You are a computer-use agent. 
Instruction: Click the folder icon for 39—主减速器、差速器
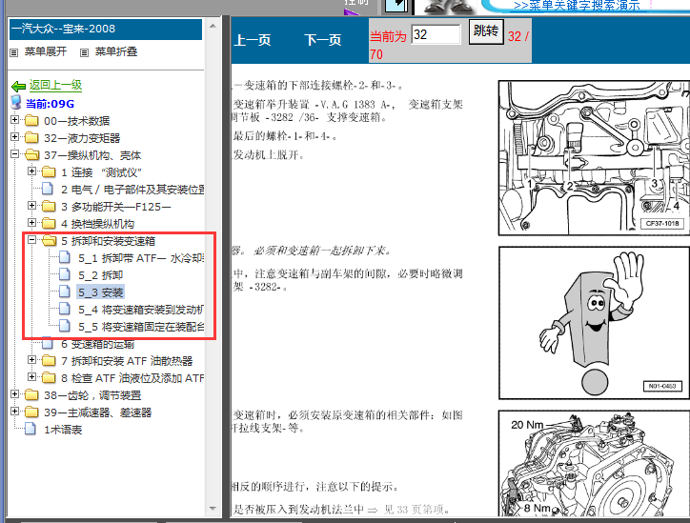click(31, 412)
